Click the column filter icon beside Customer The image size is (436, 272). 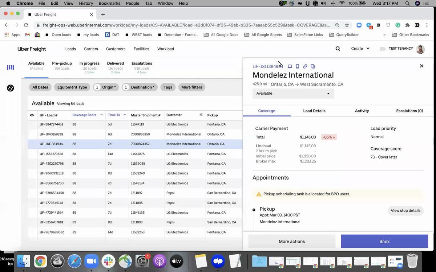pos(201,115)
